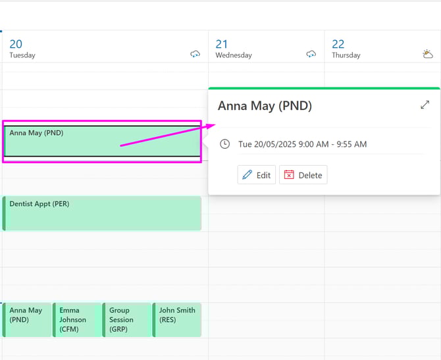441x360 pixels.
Task: Click Thursday's partly sunny weather icon
Action: (x=428, y=55)
